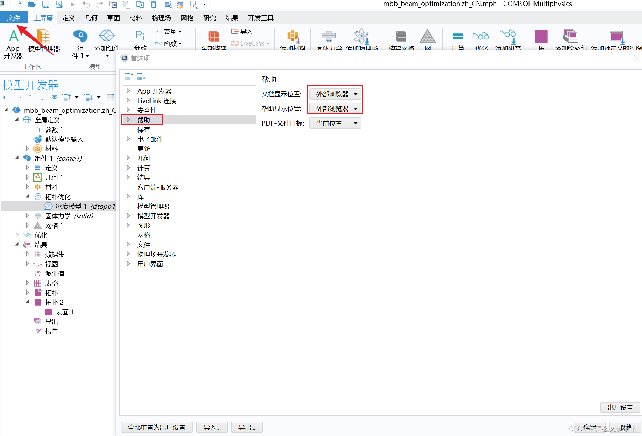Click the move down arrow in 模型开发器 toolbar
Screen dimensions: 642x436
(42, 97)
